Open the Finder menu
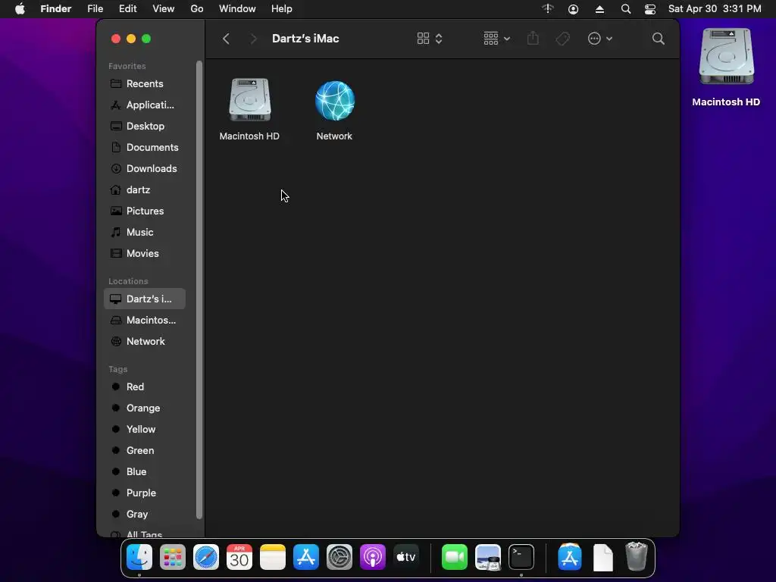This screenshot has height=582, width=776. coord(56,9)
